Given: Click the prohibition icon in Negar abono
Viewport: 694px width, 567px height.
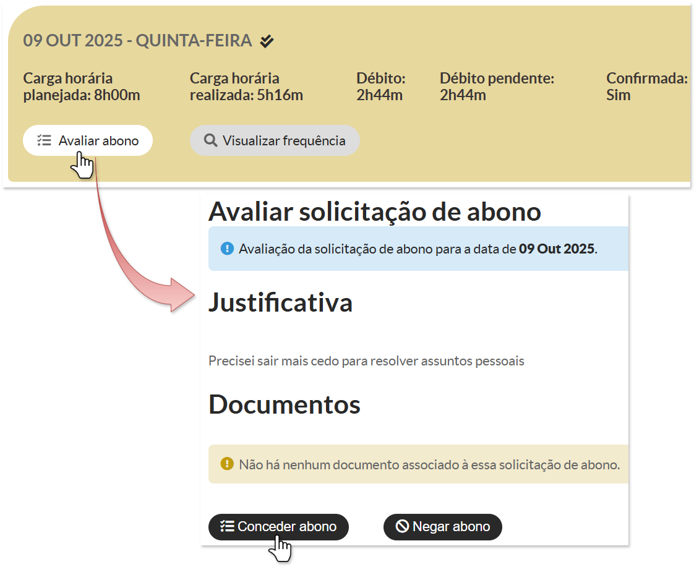Looking at the screenshot, I should 402,527.
